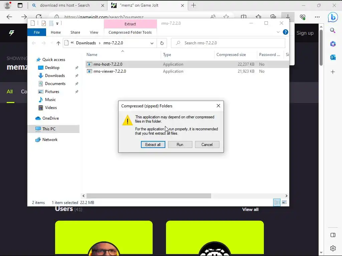Switch to large icons view
The image size is (342, 256).
(x=284, y=202)
